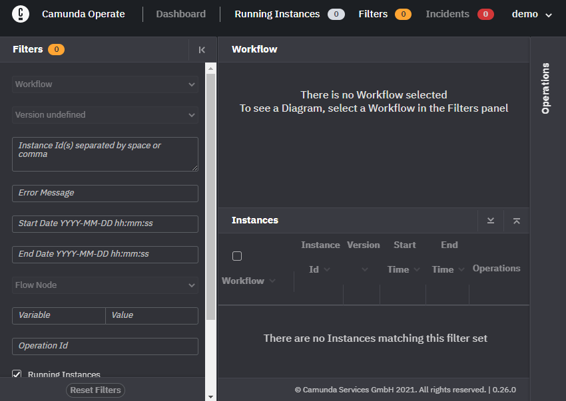Image resolution: width=566 pixels, height=401 pixels.
Task: Click the Workflow panel heading
Action: click(254, 49)
